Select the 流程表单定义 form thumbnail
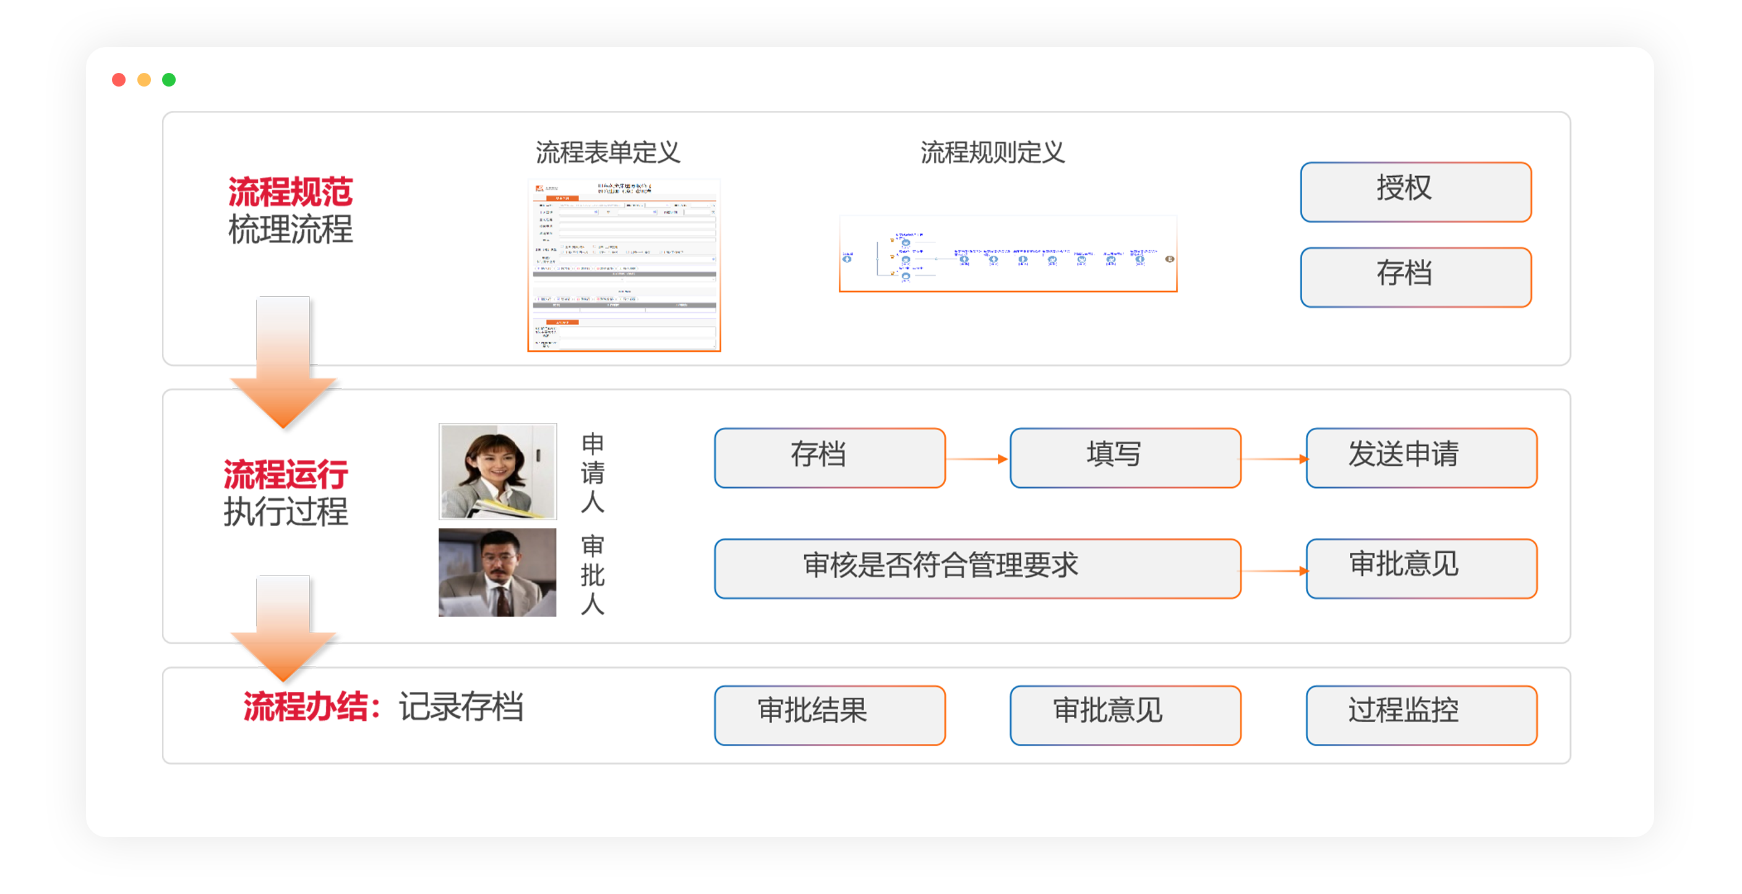1742x894 pixels. (x=624, y=265)
